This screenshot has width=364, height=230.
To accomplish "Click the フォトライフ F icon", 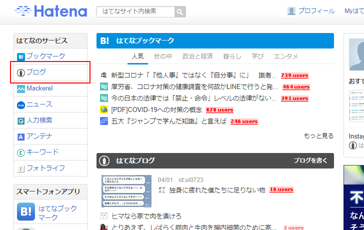I will tap(21, 168).
